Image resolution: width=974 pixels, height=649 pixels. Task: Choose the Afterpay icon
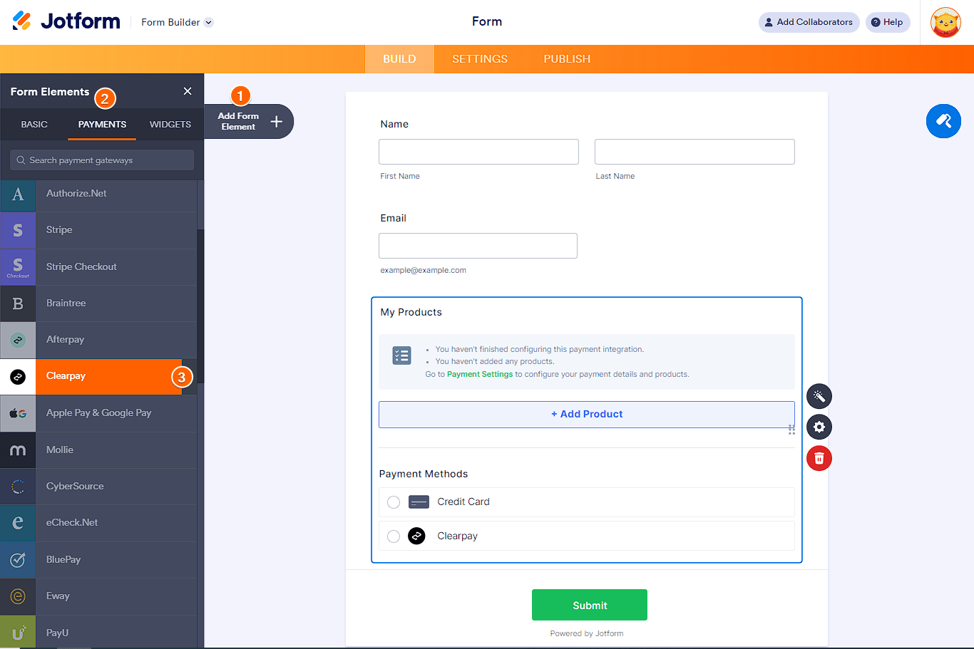tap(18, 340)
